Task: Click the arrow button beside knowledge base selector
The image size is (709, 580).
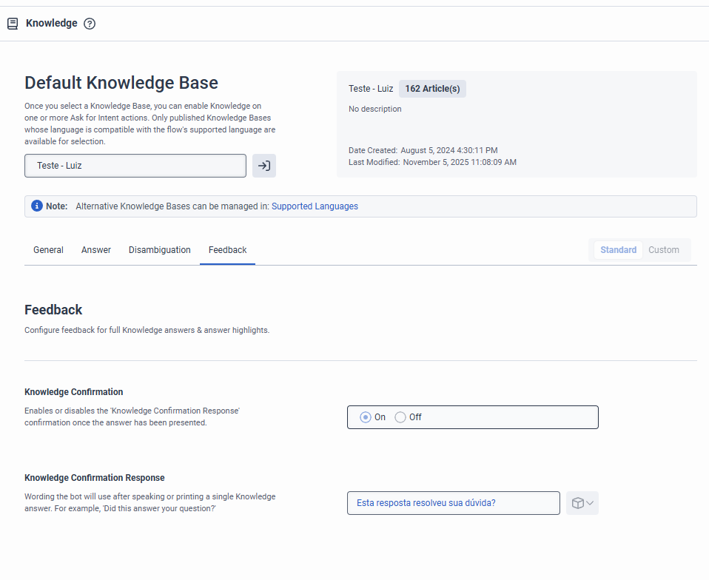Action: coord(264,166)
